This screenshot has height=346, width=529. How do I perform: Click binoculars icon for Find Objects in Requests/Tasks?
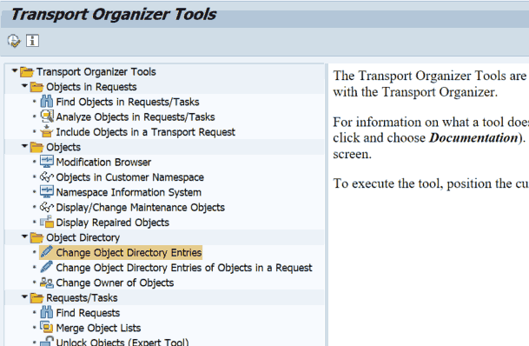pyautogui.click(x=47, y=102)
